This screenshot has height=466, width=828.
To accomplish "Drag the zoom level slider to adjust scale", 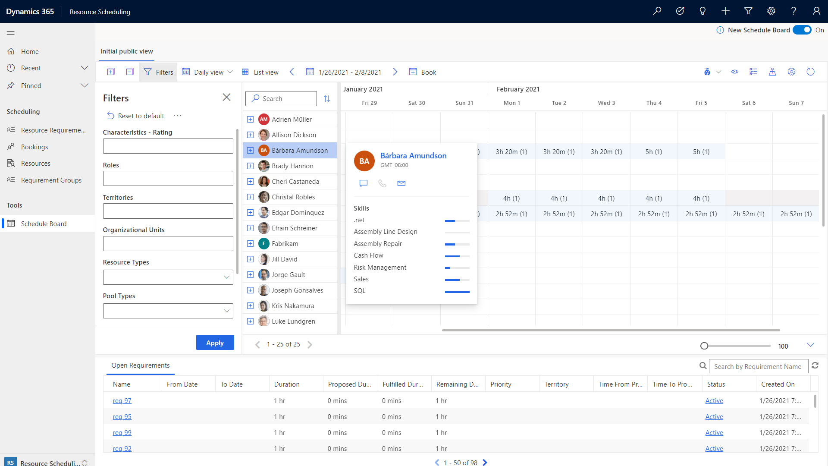I will pyautogui.click(x=703, y=346).
